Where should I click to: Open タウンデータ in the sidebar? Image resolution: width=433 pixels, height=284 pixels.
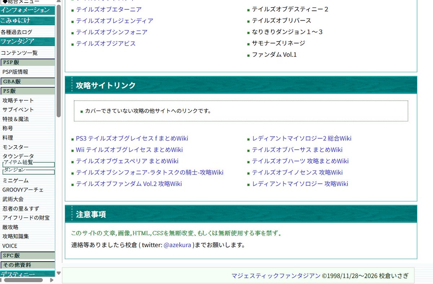pyautogui.click(x=18, y=156)
